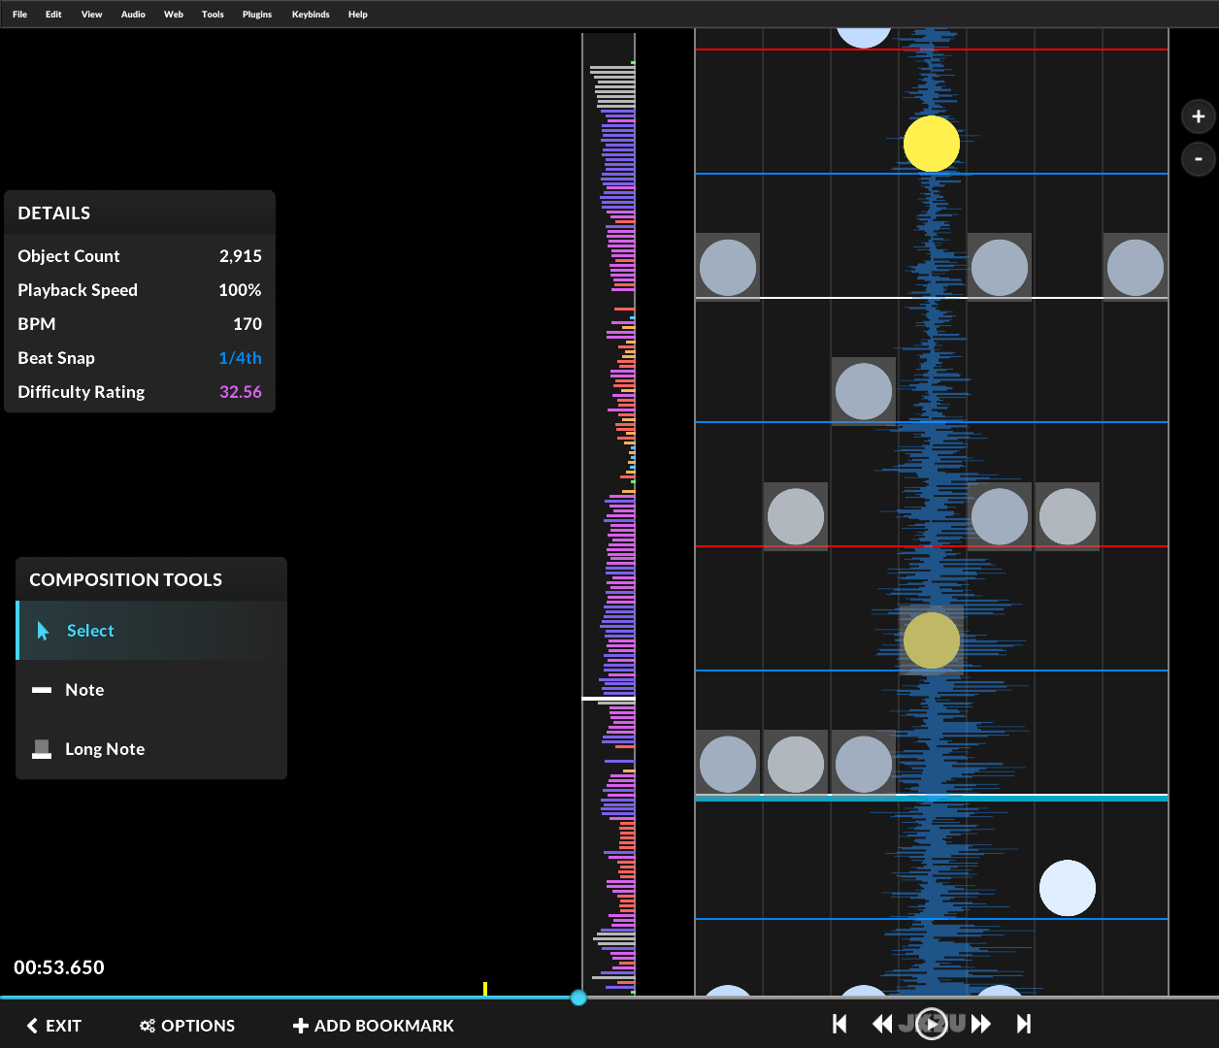Click the seek bar's cyan handle
Image resolution: width=1219 pixels, height=1048 pixels.
pos(578,998)
